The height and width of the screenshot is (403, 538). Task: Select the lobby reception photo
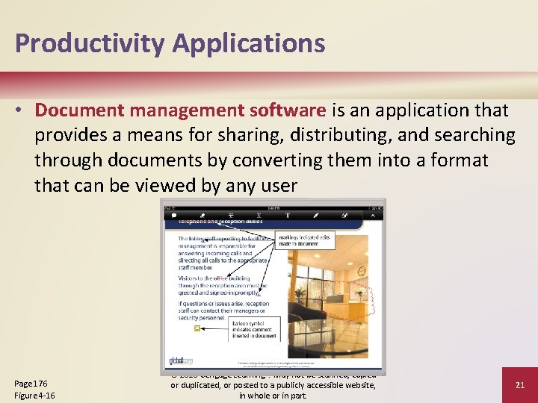(328, 296)
